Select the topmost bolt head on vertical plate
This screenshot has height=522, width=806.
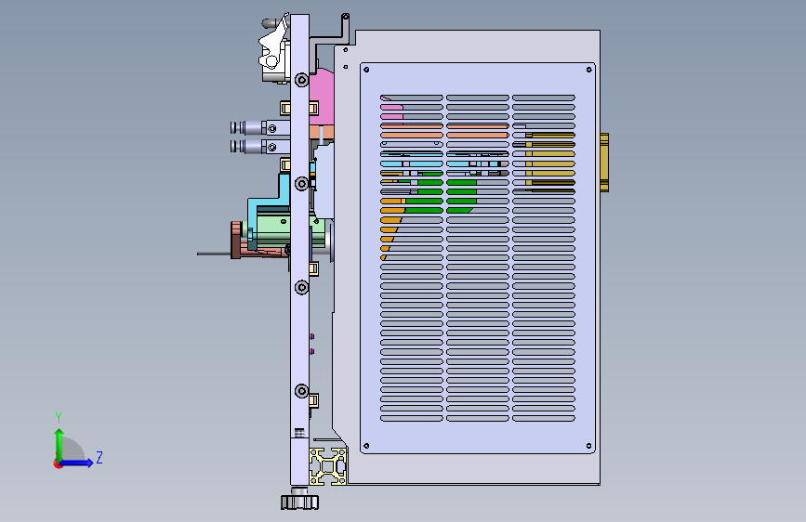tap(302, 80)
